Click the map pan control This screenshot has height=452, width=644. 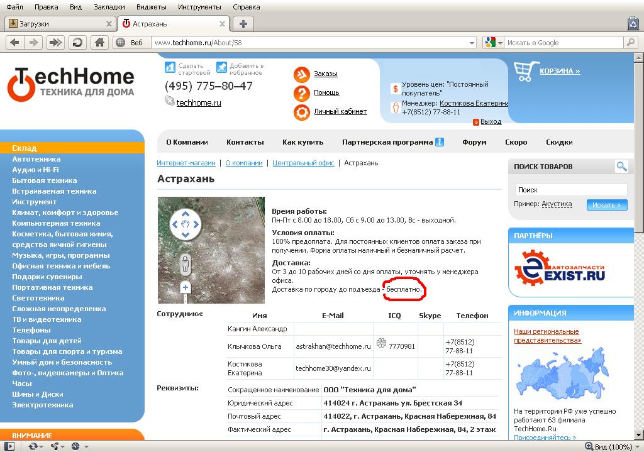point(186,224)
